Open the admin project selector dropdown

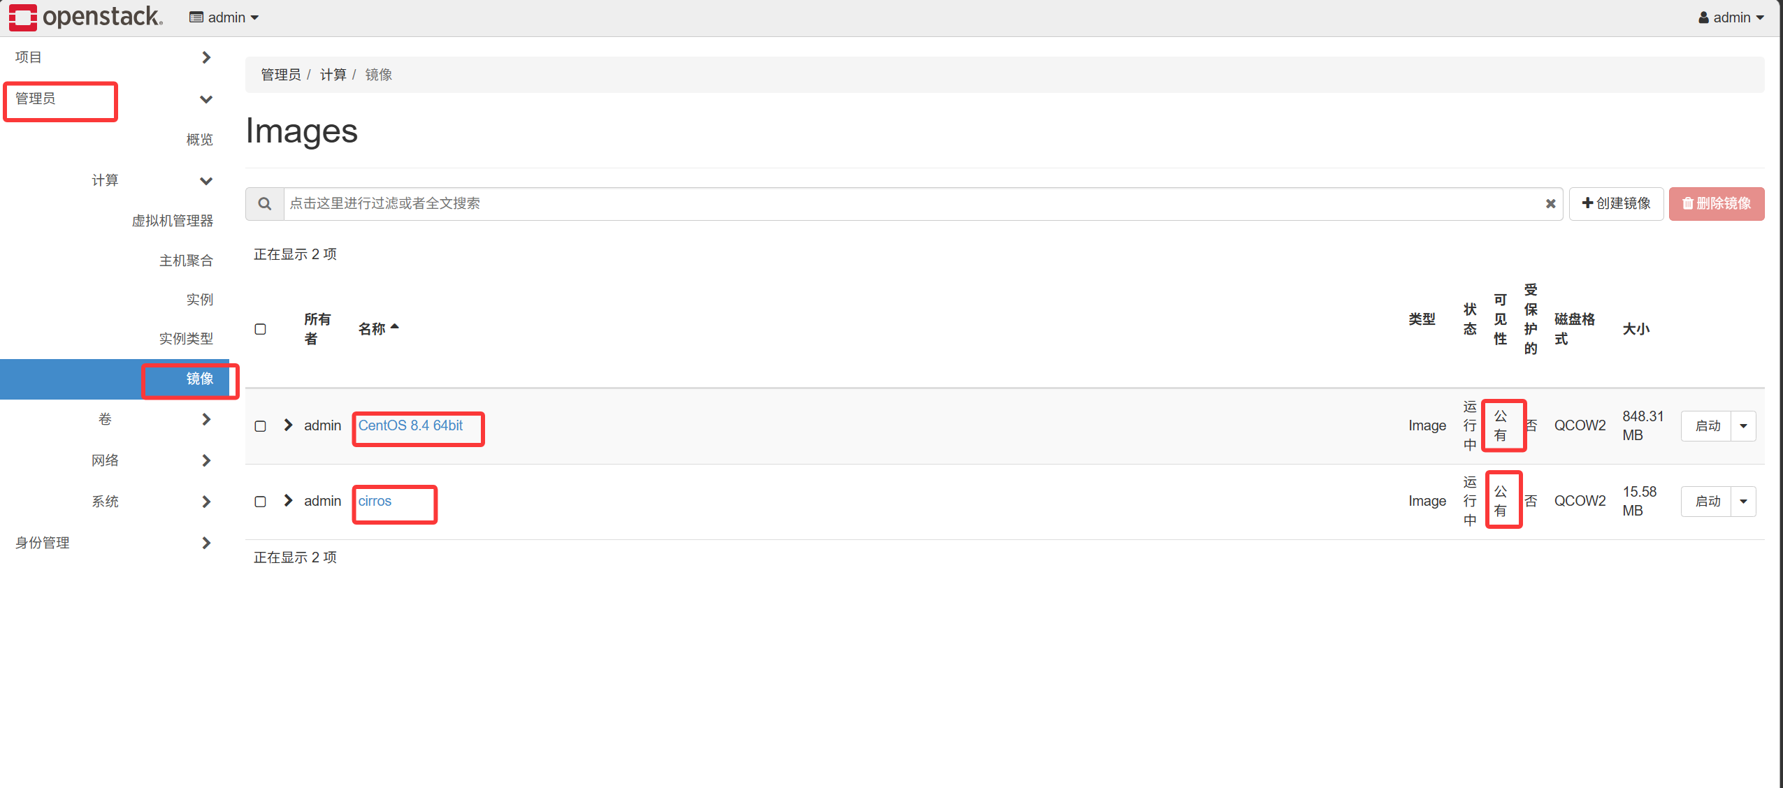tap(224, 17)
